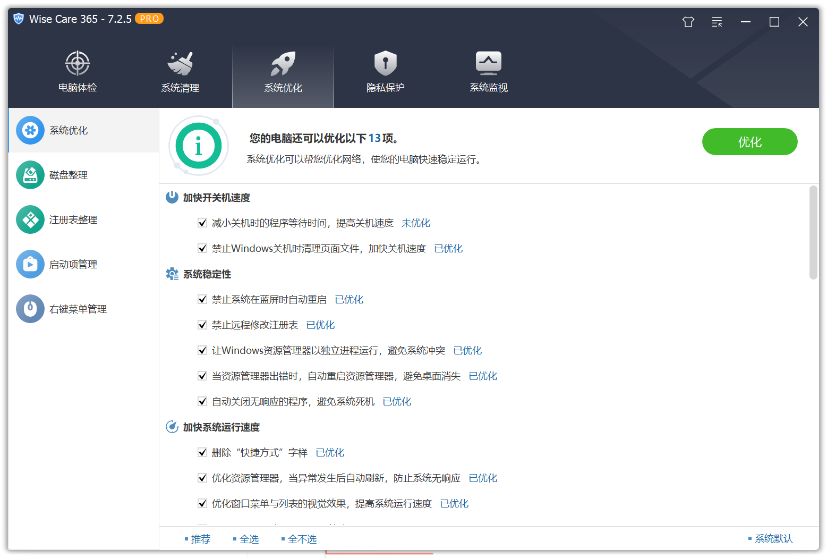Select the 启动项管理 sidebar icon
Viewport: 827px width, 558px height.
(30, 264)
